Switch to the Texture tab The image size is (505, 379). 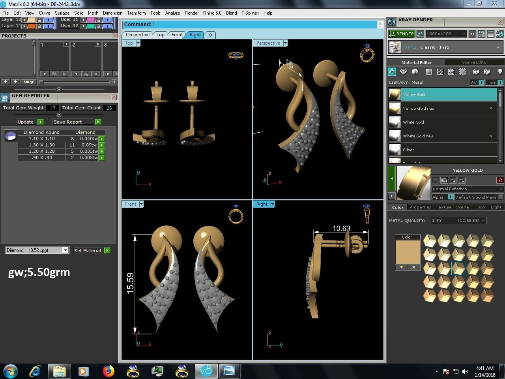pyautogui.click(x=443, y=207)
